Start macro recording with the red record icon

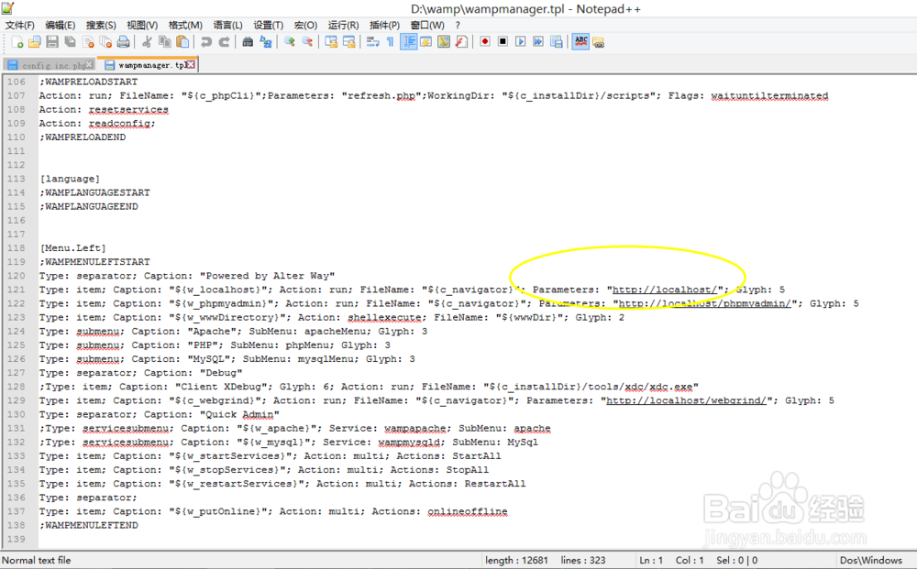pos(485,41)
